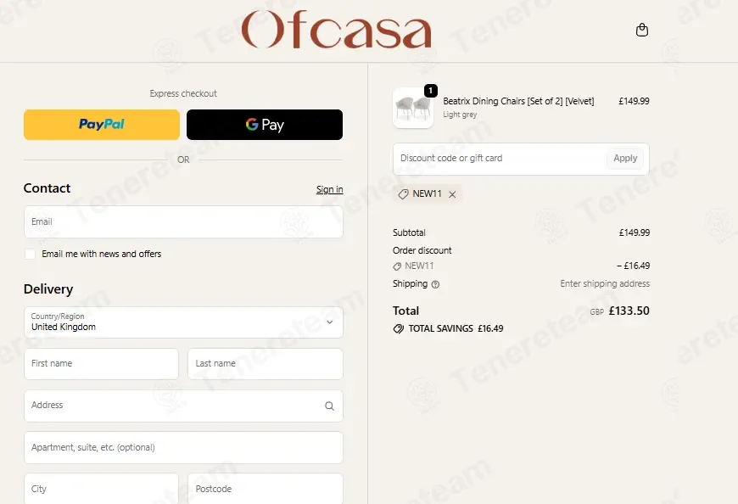Screen dimensions: 738x504
Task: Open the shopping bag cart icon
Action: [x=642, y=30]
